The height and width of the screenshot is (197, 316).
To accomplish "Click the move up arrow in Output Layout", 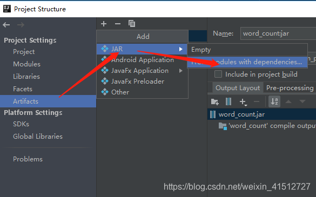I will 288,101.
